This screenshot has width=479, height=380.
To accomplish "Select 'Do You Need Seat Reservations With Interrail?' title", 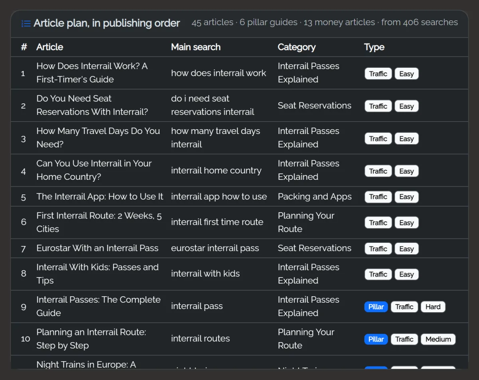I will click(92, 105).
